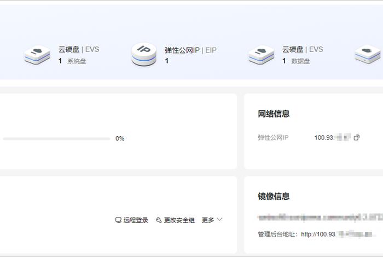This screenshot has height=257, width=383.
Task: Expand the 更多 dropdown menu
Action: [212, 220]
